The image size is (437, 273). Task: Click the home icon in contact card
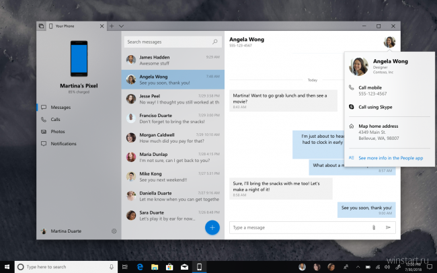pos(352,126)
